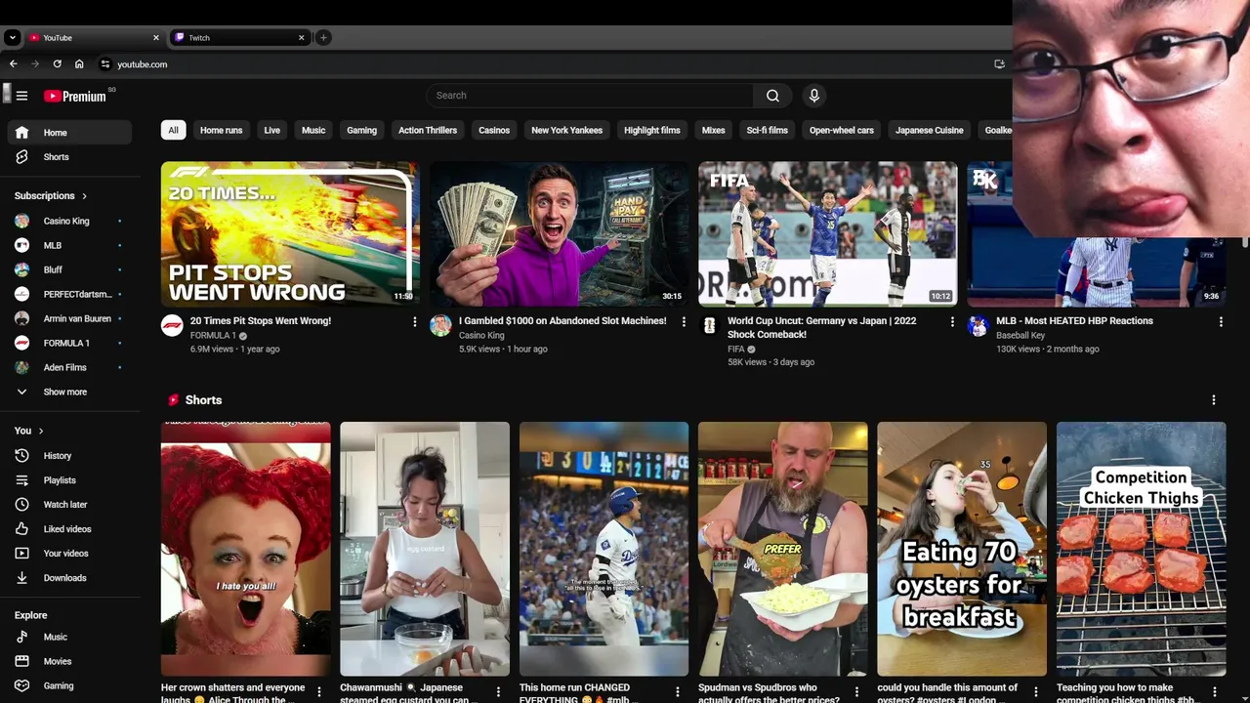Image resolution: width=1250 pixels, height=703 pixels.
Task: Select the Music filter chip
Action: pos(313,130)
